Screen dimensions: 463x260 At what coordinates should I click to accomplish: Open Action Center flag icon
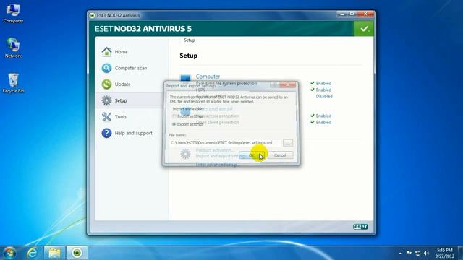click(409, 253)
